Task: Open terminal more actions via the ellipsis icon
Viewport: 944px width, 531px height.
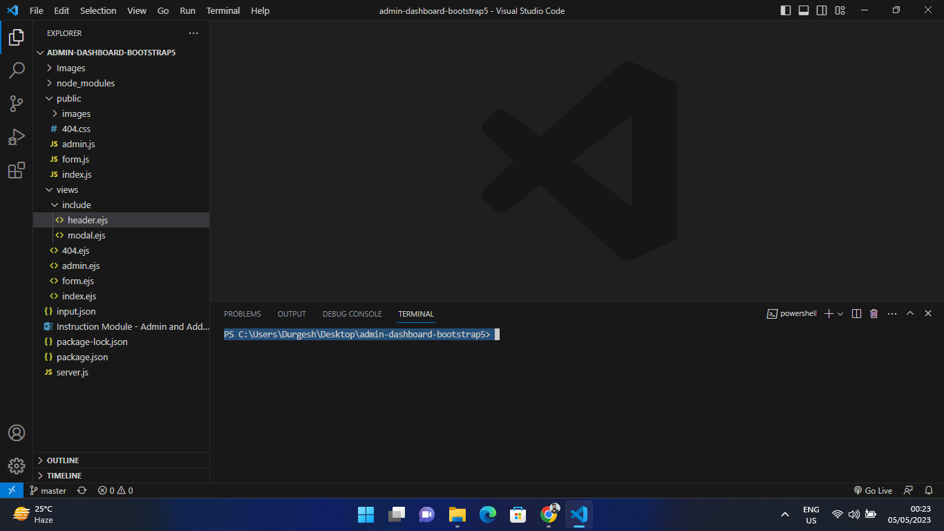Action: 891,313
